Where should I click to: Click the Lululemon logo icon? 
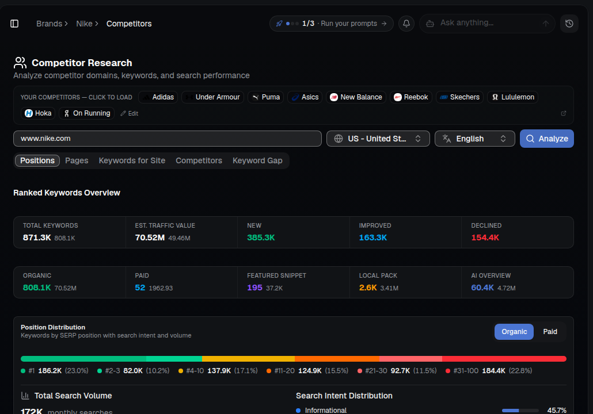(495, 97)
